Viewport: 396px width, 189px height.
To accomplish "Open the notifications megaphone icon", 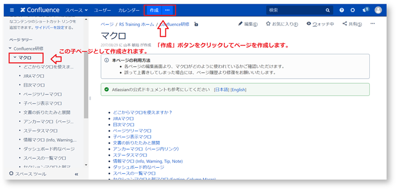I will [365, 10].
